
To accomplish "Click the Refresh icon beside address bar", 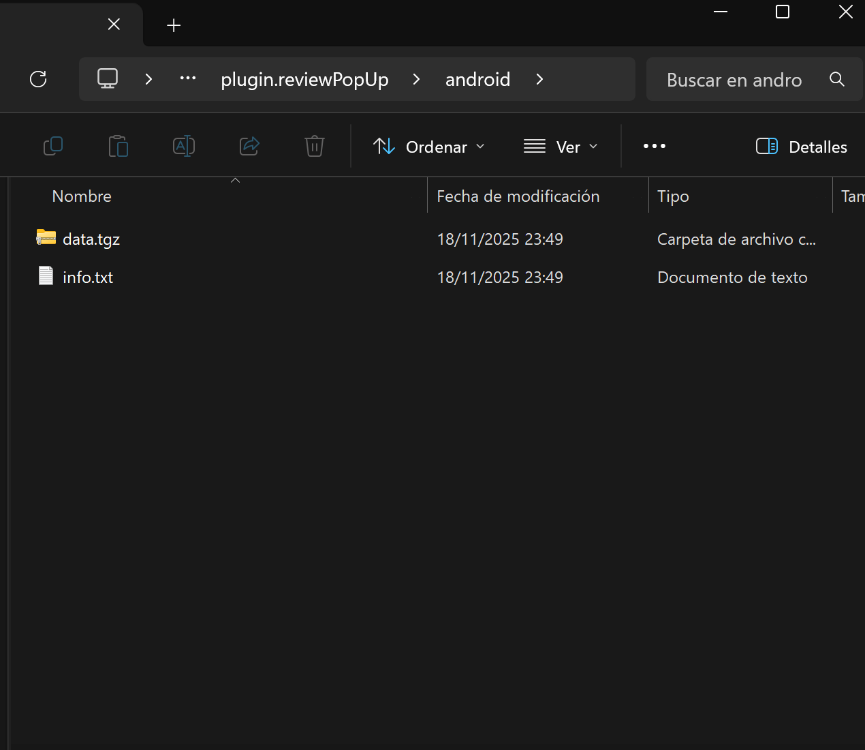I will coord(38,79).
